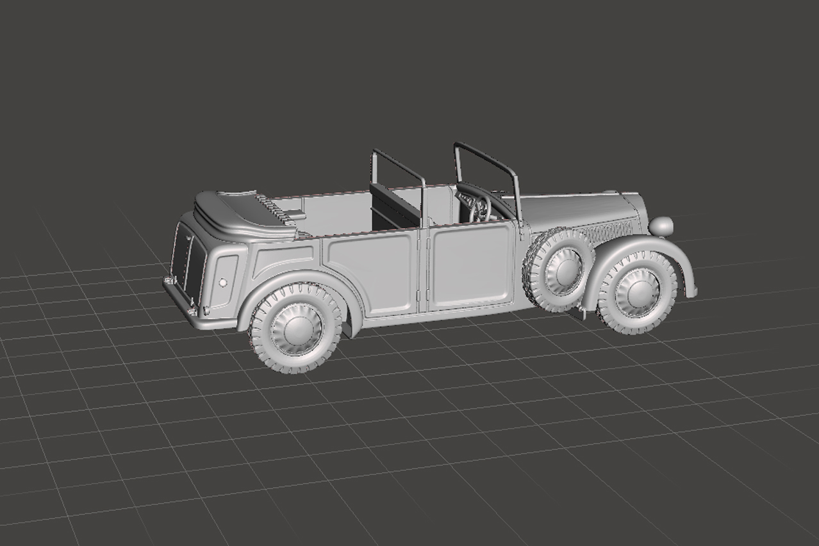Select the front seat backrest
819x546 pixels.
click(394, 204)
